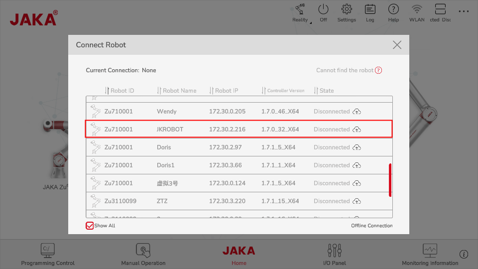Open Programming Control tab
This screenshot has height=269, width=478.
pos(48,254)
